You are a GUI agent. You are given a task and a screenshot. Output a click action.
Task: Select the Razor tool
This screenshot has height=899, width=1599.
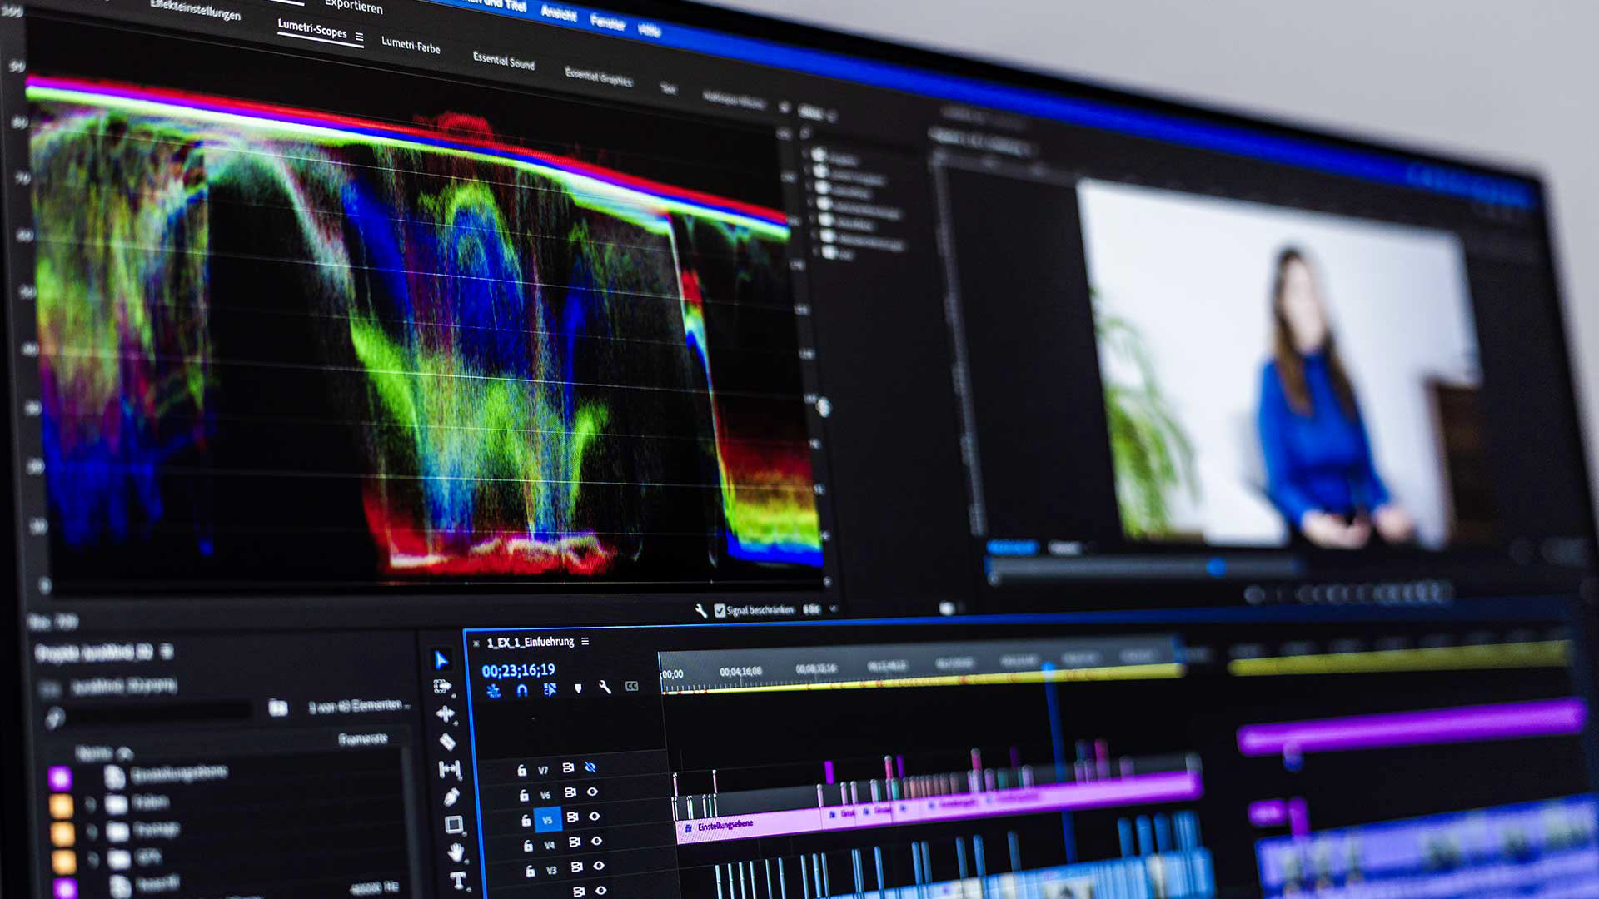447,741
